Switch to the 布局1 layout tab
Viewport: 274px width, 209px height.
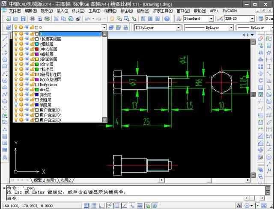[x=51, y=180]
